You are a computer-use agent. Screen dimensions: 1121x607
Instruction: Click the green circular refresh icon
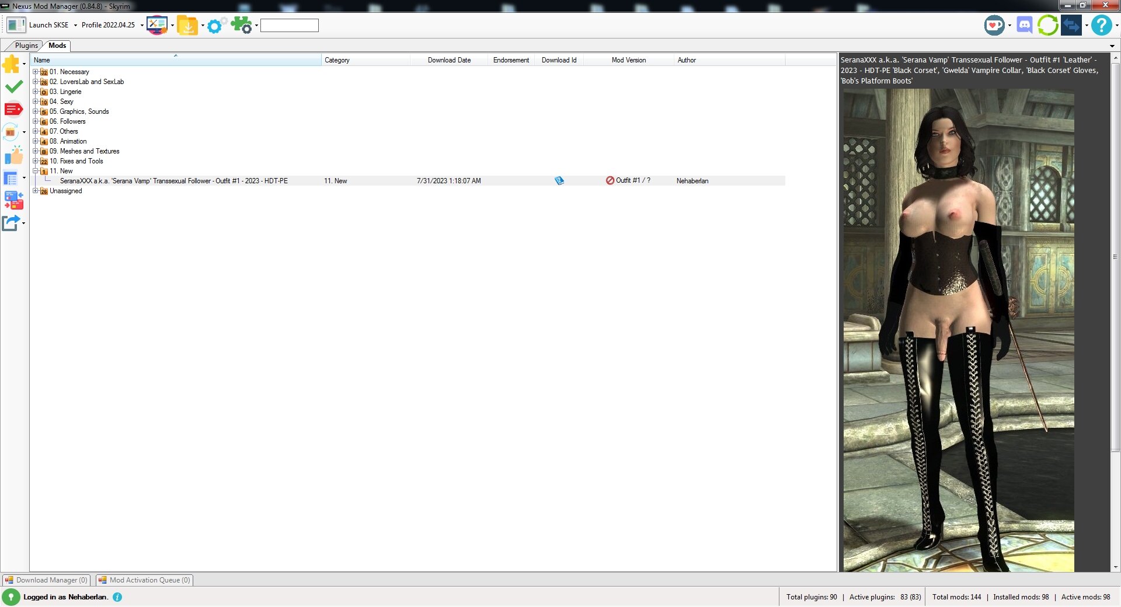point(1048,25)
